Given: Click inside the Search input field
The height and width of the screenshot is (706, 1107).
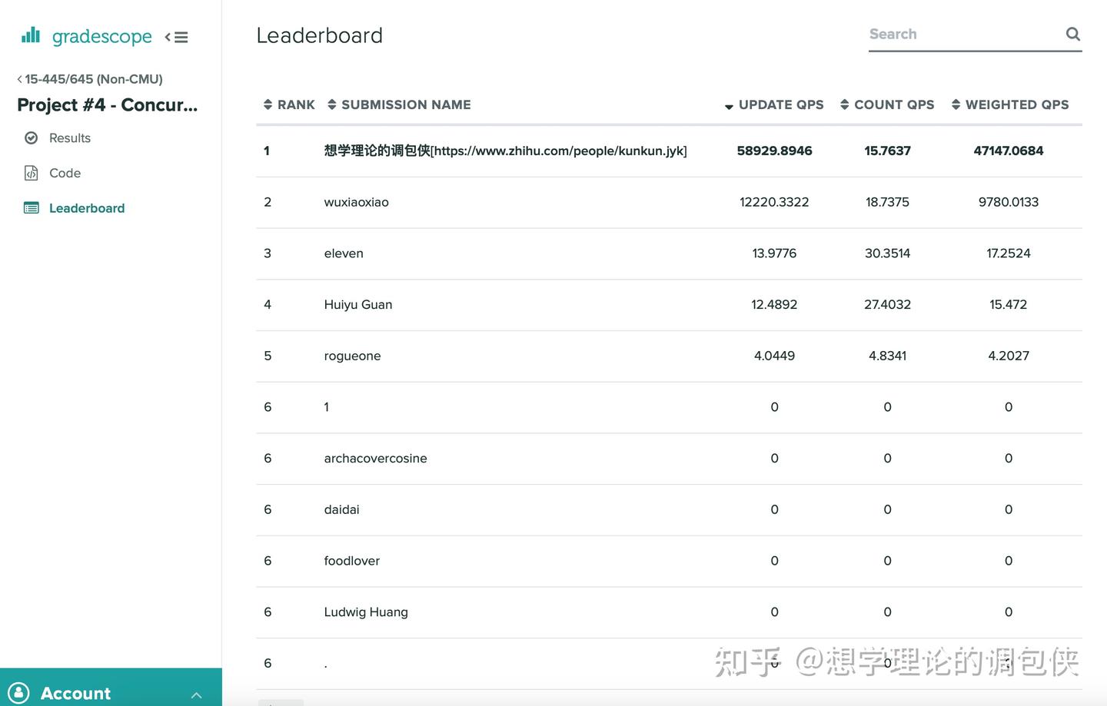Looking at the screenshot, I should (961, 34).
